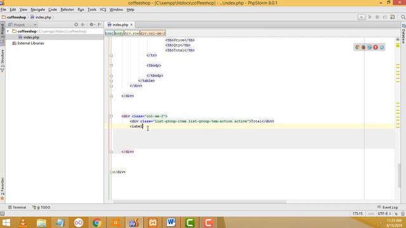406x228 pixels.
Task: Open preview in Firefox browser icon
Action: [x=363, y=47]
